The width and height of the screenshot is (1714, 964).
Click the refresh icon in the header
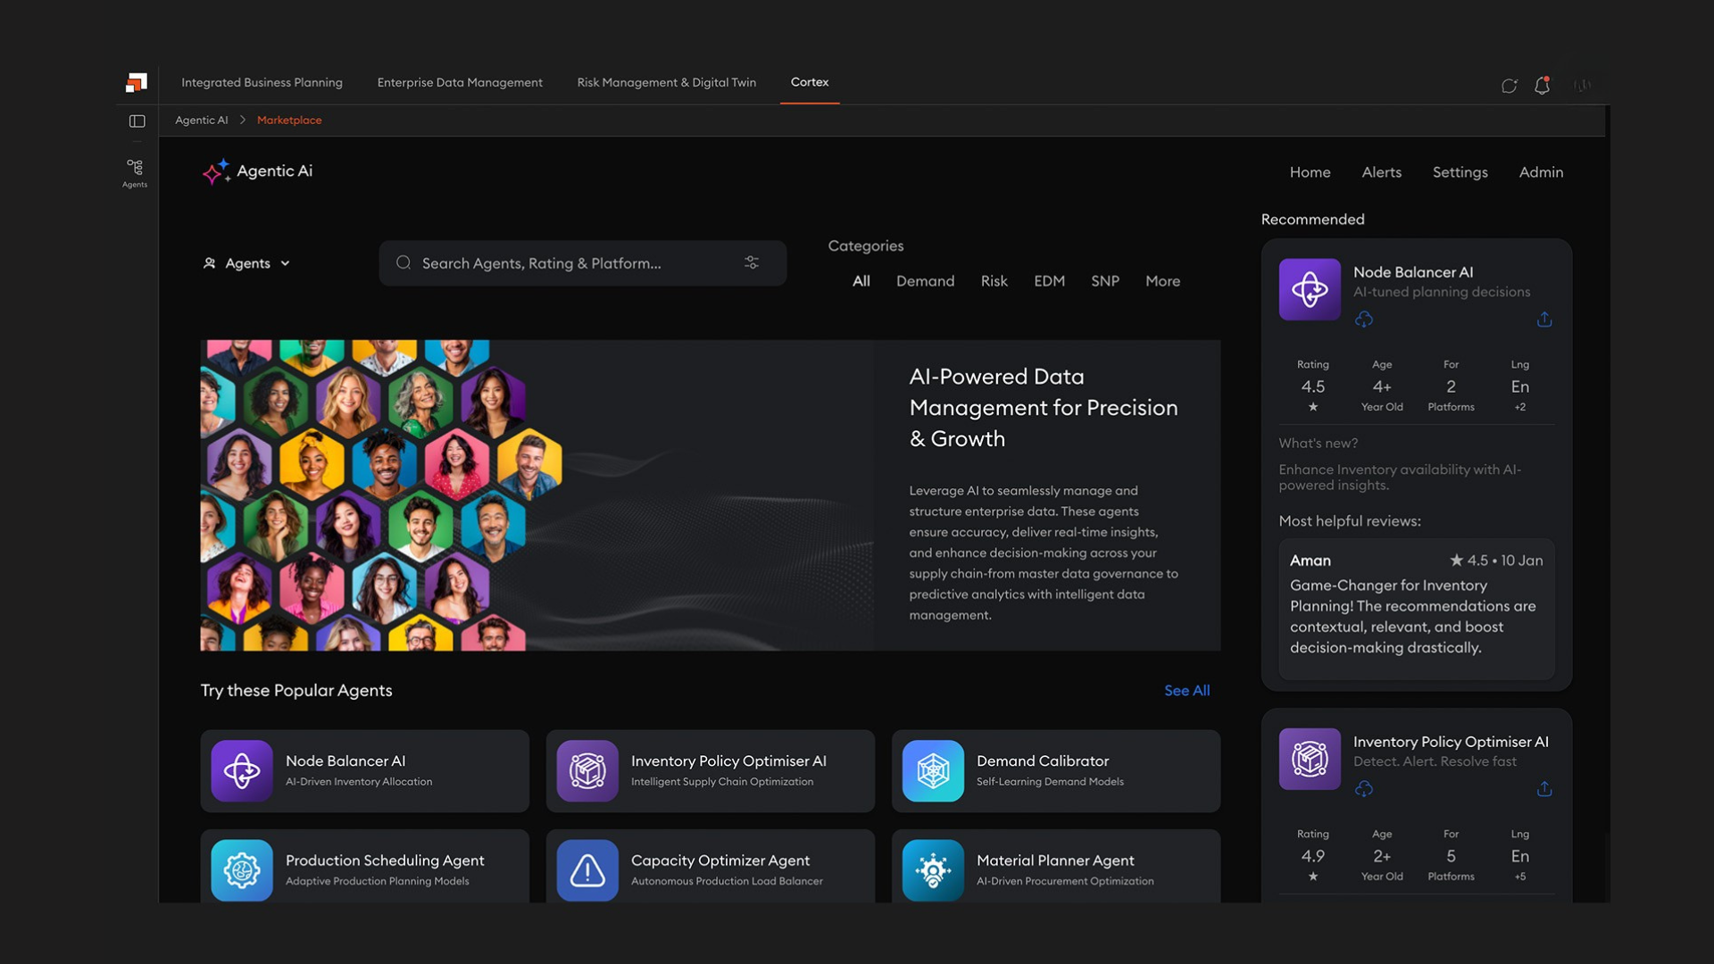point(1509,86)
